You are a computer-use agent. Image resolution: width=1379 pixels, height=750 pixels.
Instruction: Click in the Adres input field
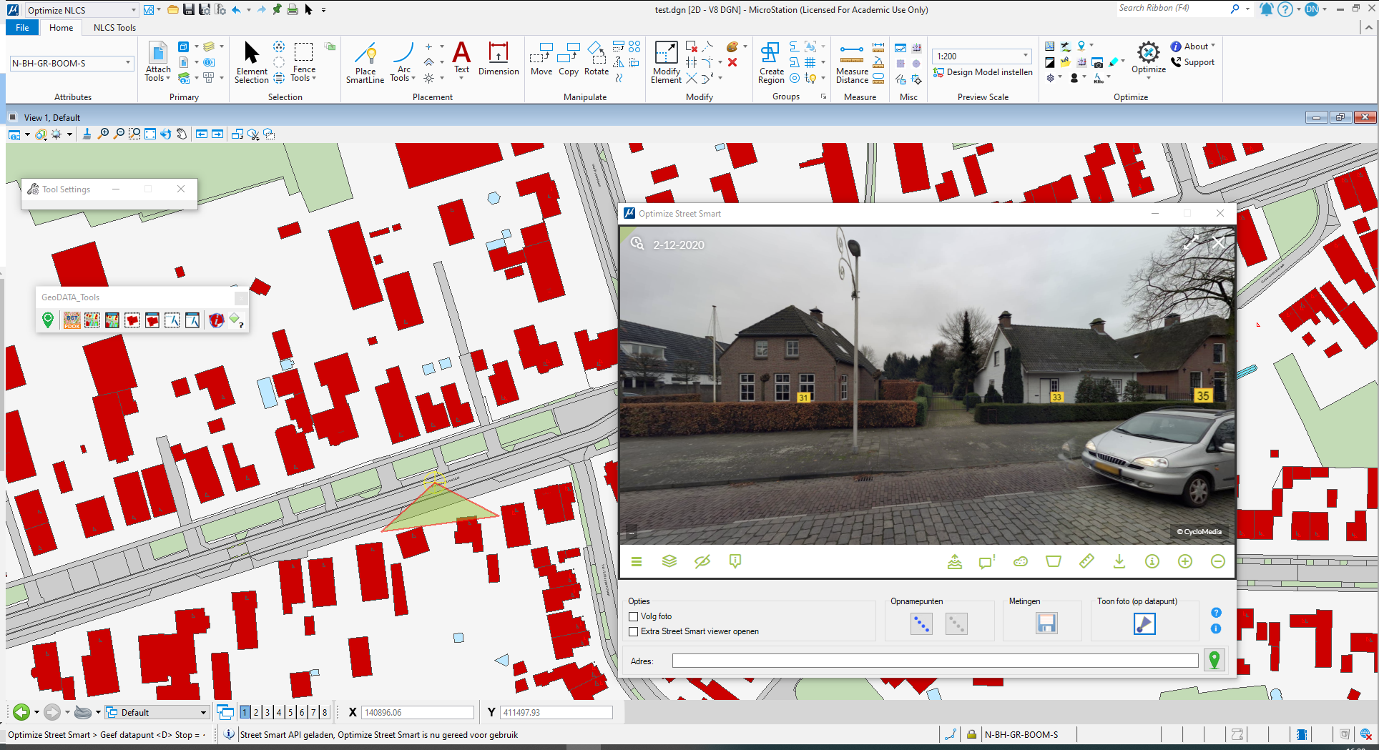pos(935,661)
